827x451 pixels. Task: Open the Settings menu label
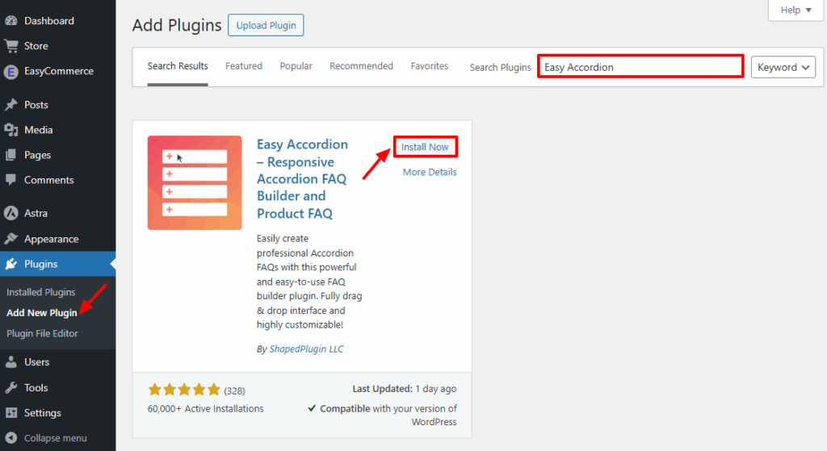(x=43, y=412)
